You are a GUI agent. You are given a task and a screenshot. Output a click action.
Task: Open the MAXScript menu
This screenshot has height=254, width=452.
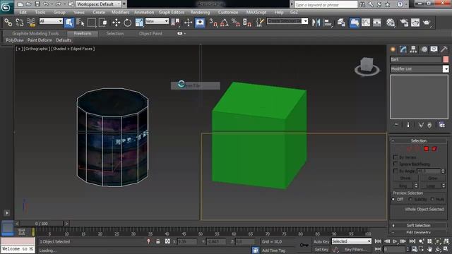(256, 13)
